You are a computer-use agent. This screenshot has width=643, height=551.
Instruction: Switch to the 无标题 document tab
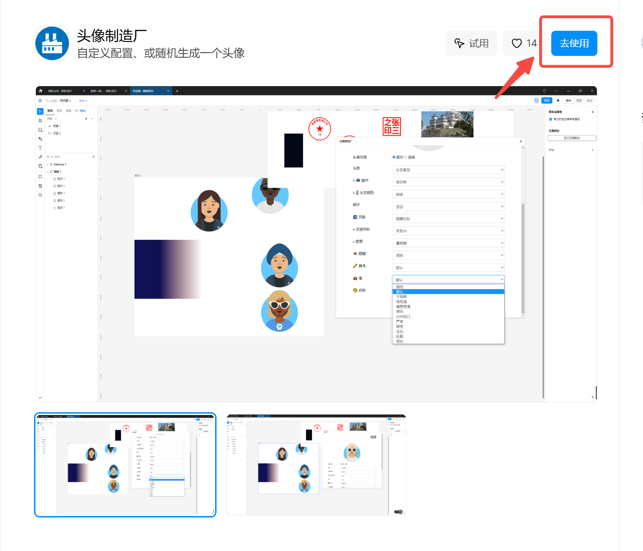point(143,91)
